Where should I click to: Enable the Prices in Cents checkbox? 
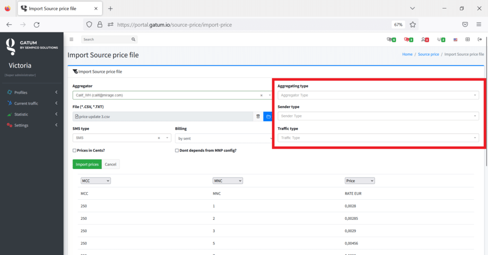point(74,150)
